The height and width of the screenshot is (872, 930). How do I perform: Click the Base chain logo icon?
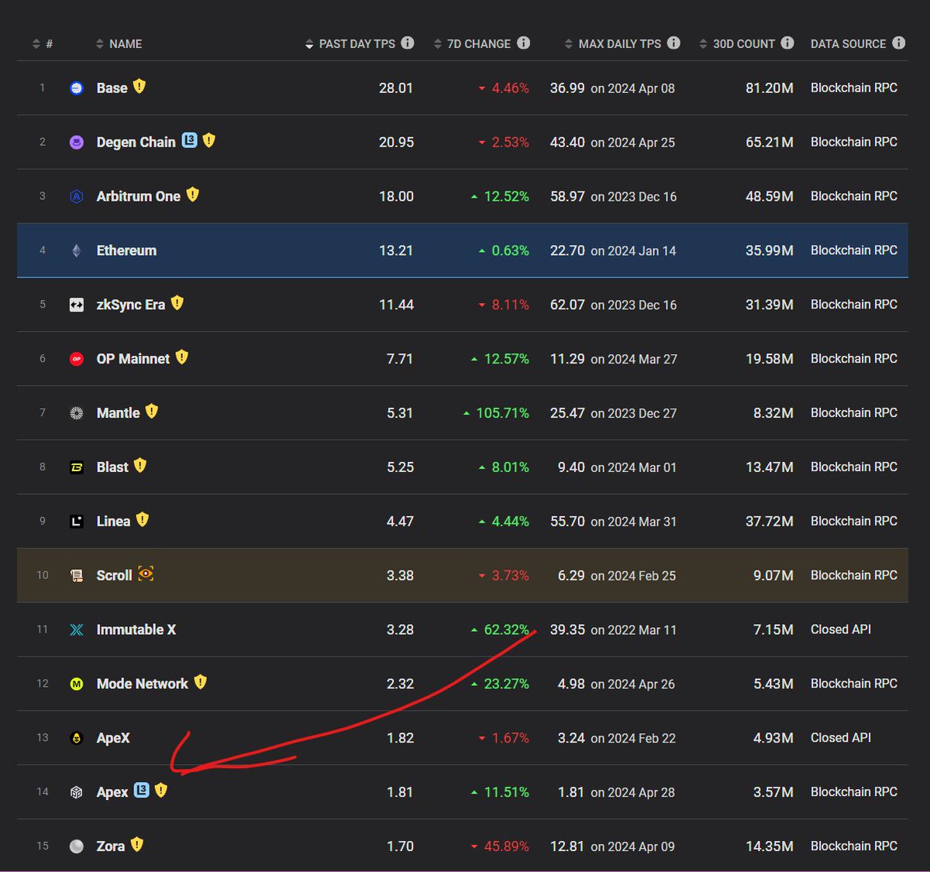pos(76,88)
